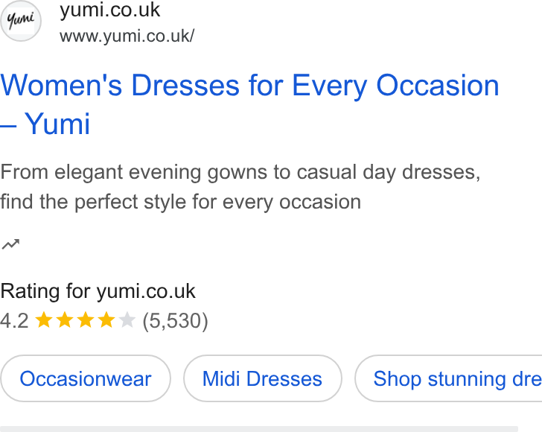Click the 'find the perfect style' snippet line
The height and width of the screenshot is (432, 542).
click(180, 202)
